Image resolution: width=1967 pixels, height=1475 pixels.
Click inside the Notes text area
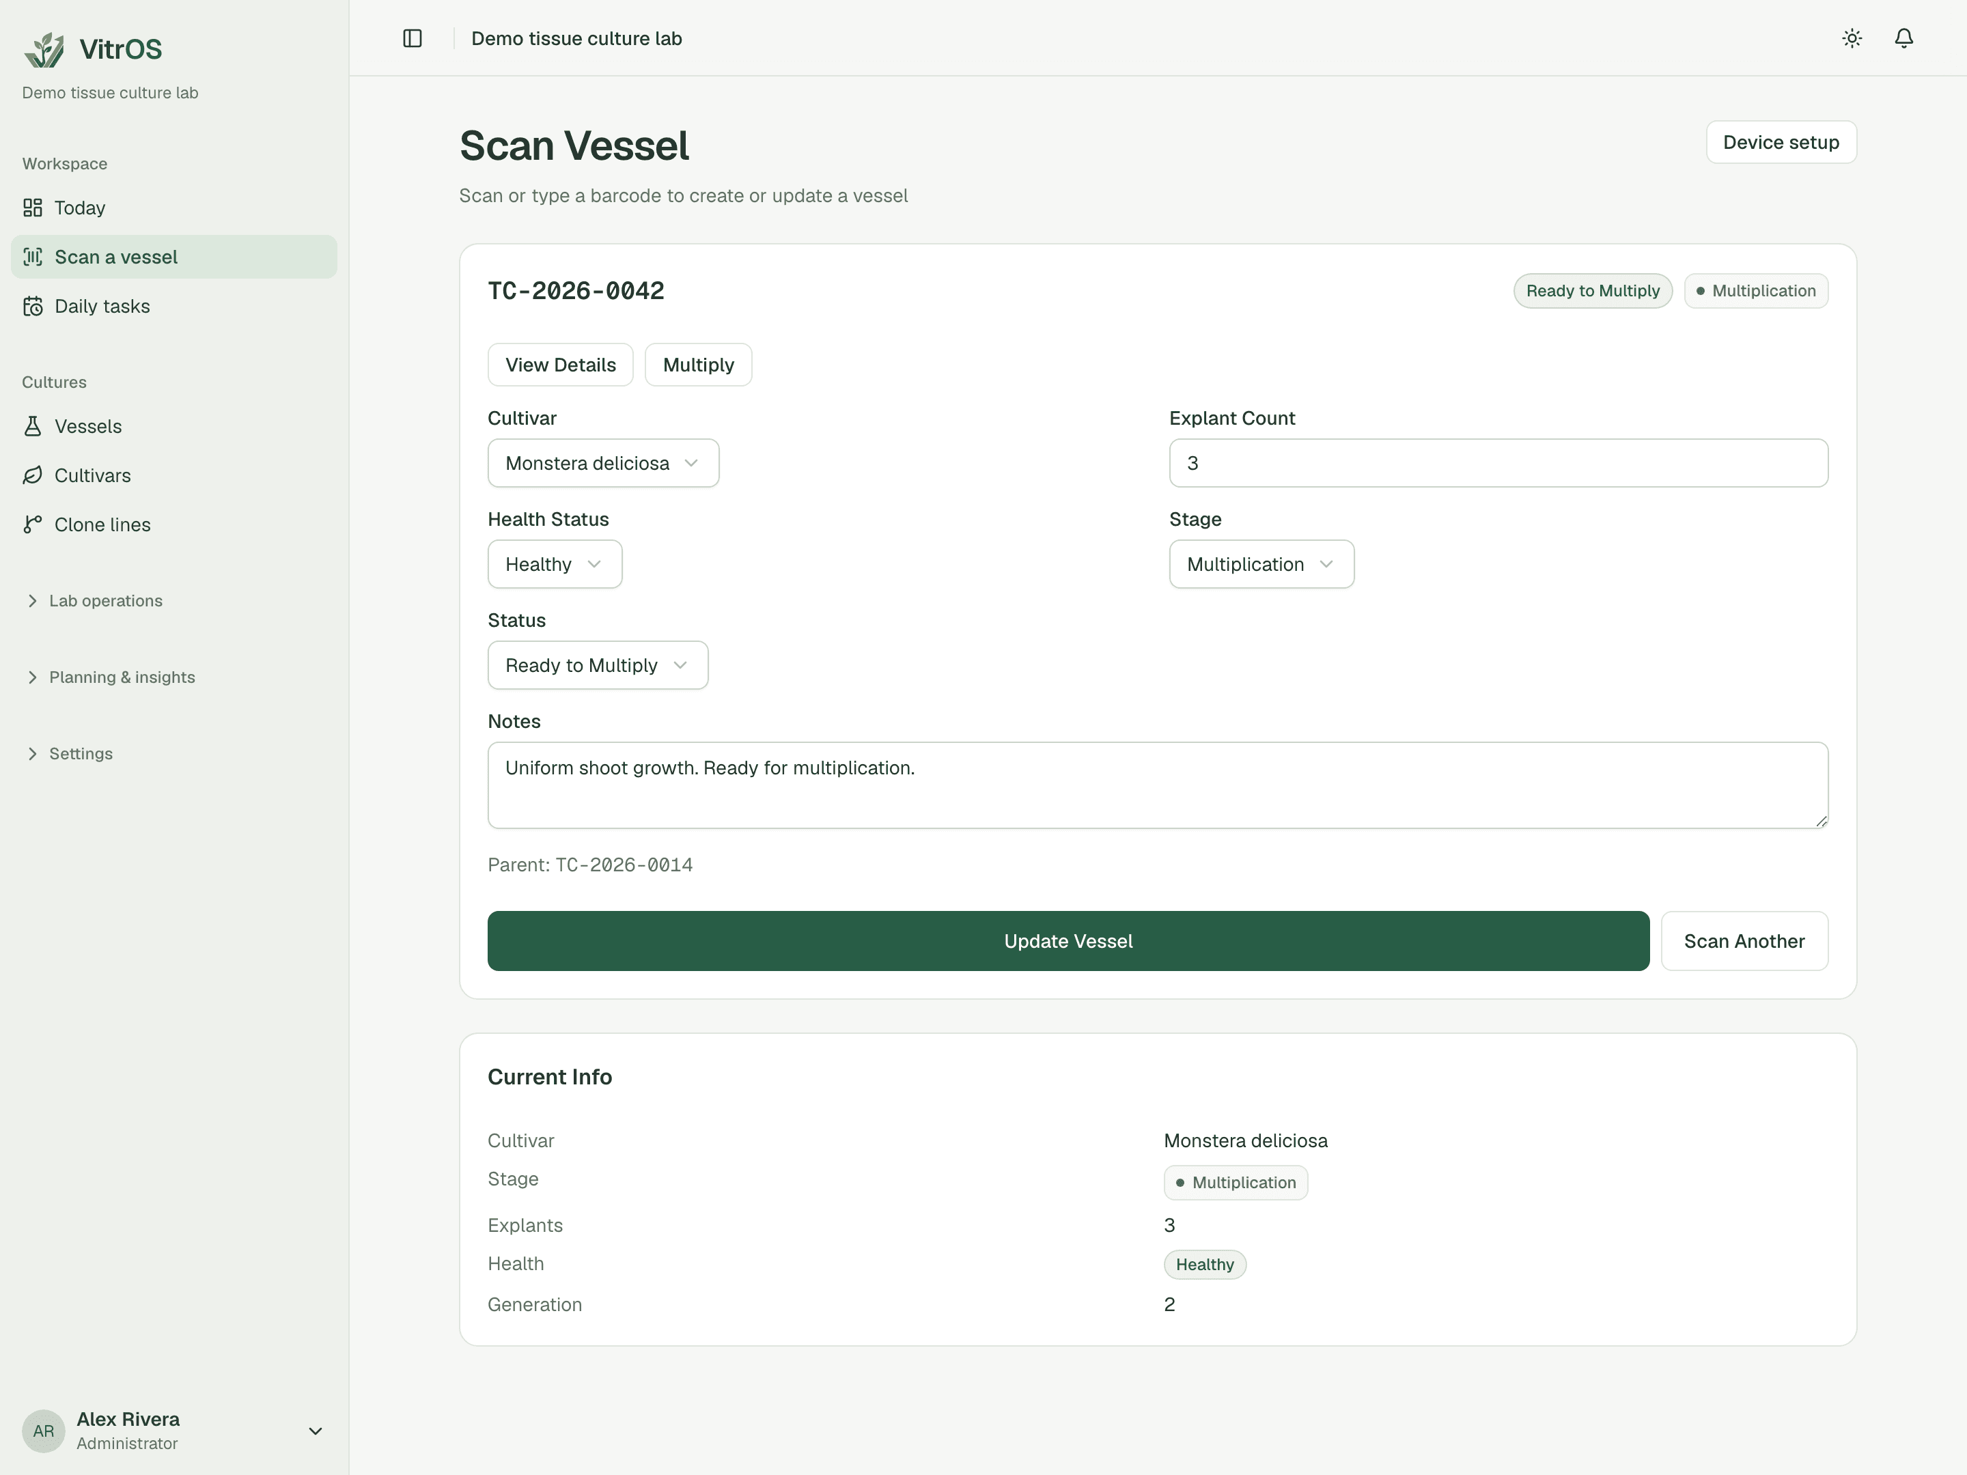1157,785
